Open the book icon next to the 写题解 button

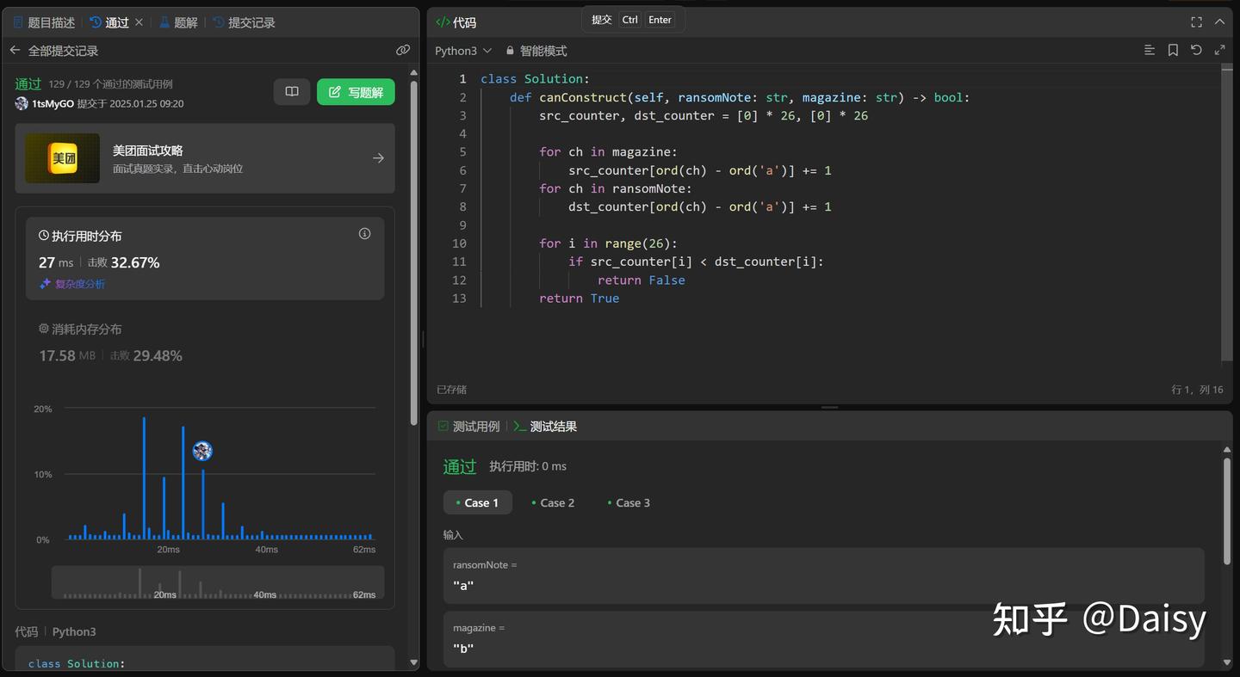click(291, 90)
